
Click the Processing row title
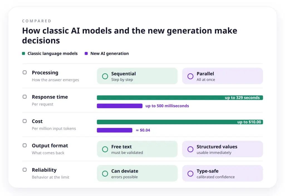pos(45,72)
